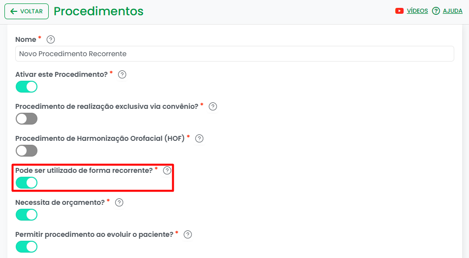Click the YouTube videos icon

(400, 11)
